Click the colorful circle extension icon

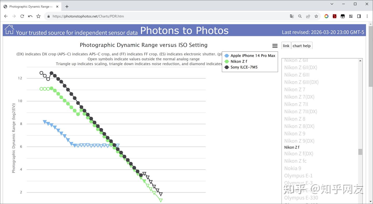pos(326,16)
